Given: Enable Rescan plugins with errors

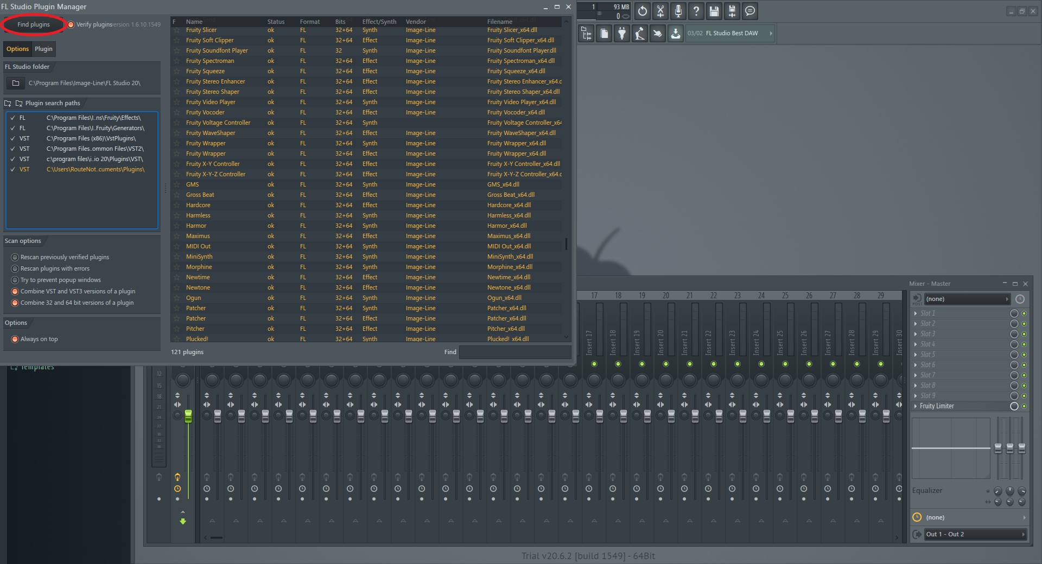Looking at the screenshot, I should [14, 268].
